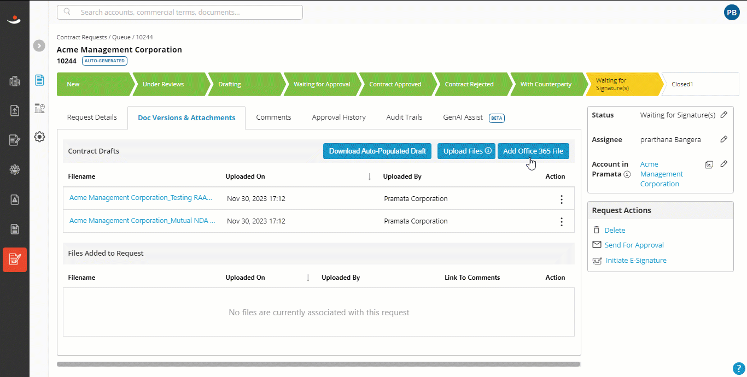Click Send For Approval link
The image size is (747, 377).
pyautogui.click(x=634, y=245)
